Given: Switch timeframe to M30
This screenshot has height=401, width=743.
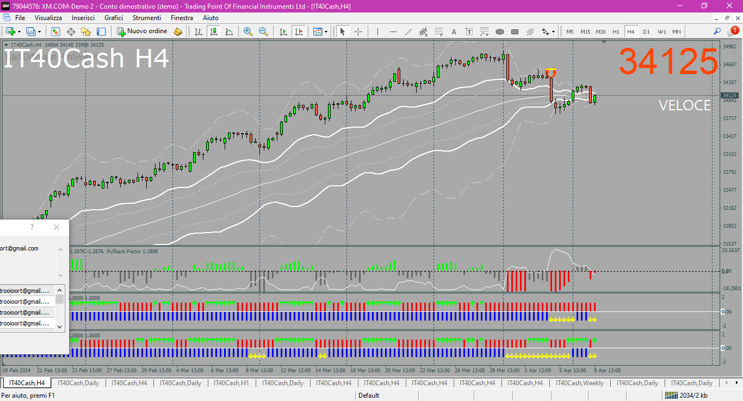Looking at the screenshot, I should tap(600, 32).
